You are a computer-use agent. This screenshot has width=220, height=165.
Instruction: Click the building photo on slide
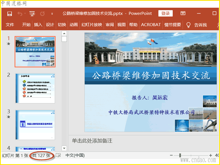(151, 50)
